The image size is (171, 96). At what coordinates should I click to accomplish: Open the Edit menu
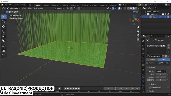[x=10, y=5]
